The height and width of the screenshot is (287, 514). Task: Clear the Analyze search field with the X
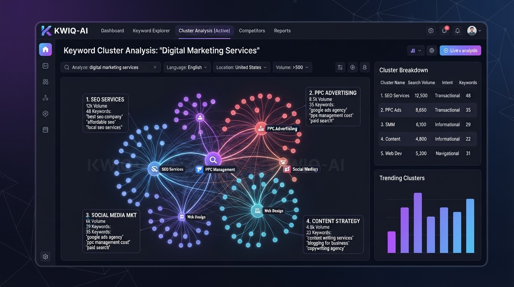[x=155, y=67]
